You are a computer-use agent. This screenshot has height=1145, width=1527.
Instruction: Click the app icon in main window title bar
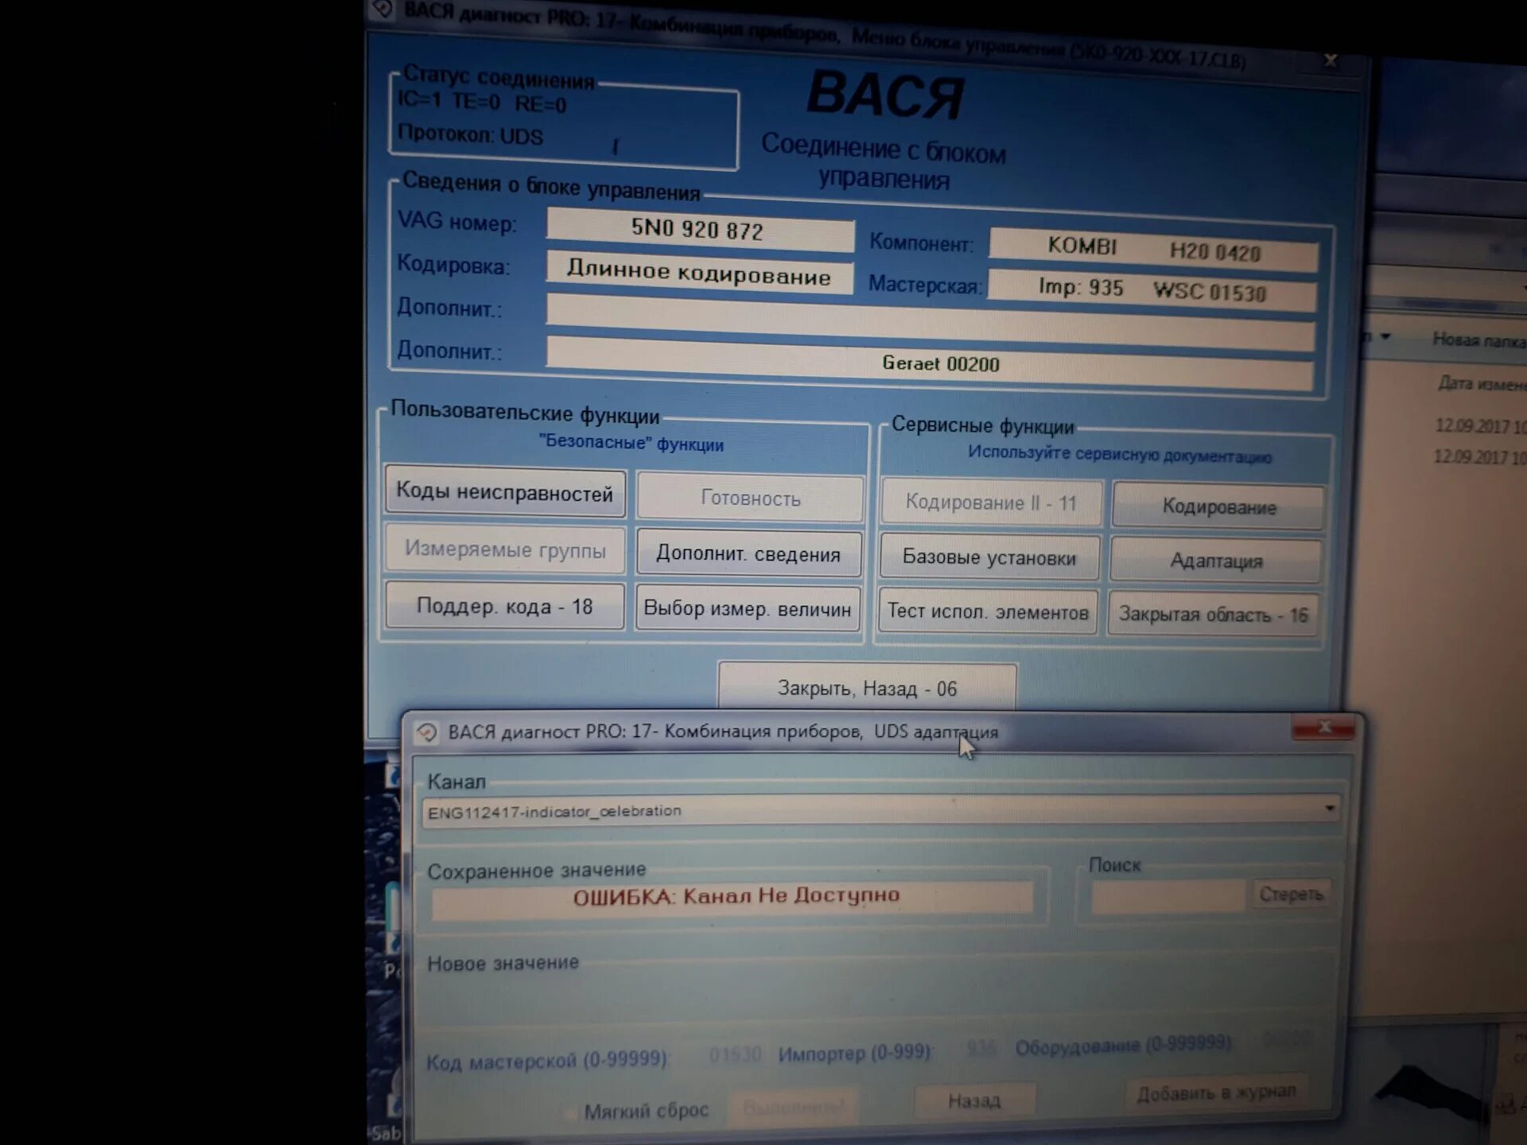point(383,10)
